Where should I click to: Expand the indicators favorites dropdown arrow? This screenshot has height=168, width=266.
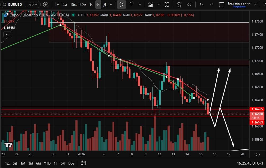coord(159,5)
